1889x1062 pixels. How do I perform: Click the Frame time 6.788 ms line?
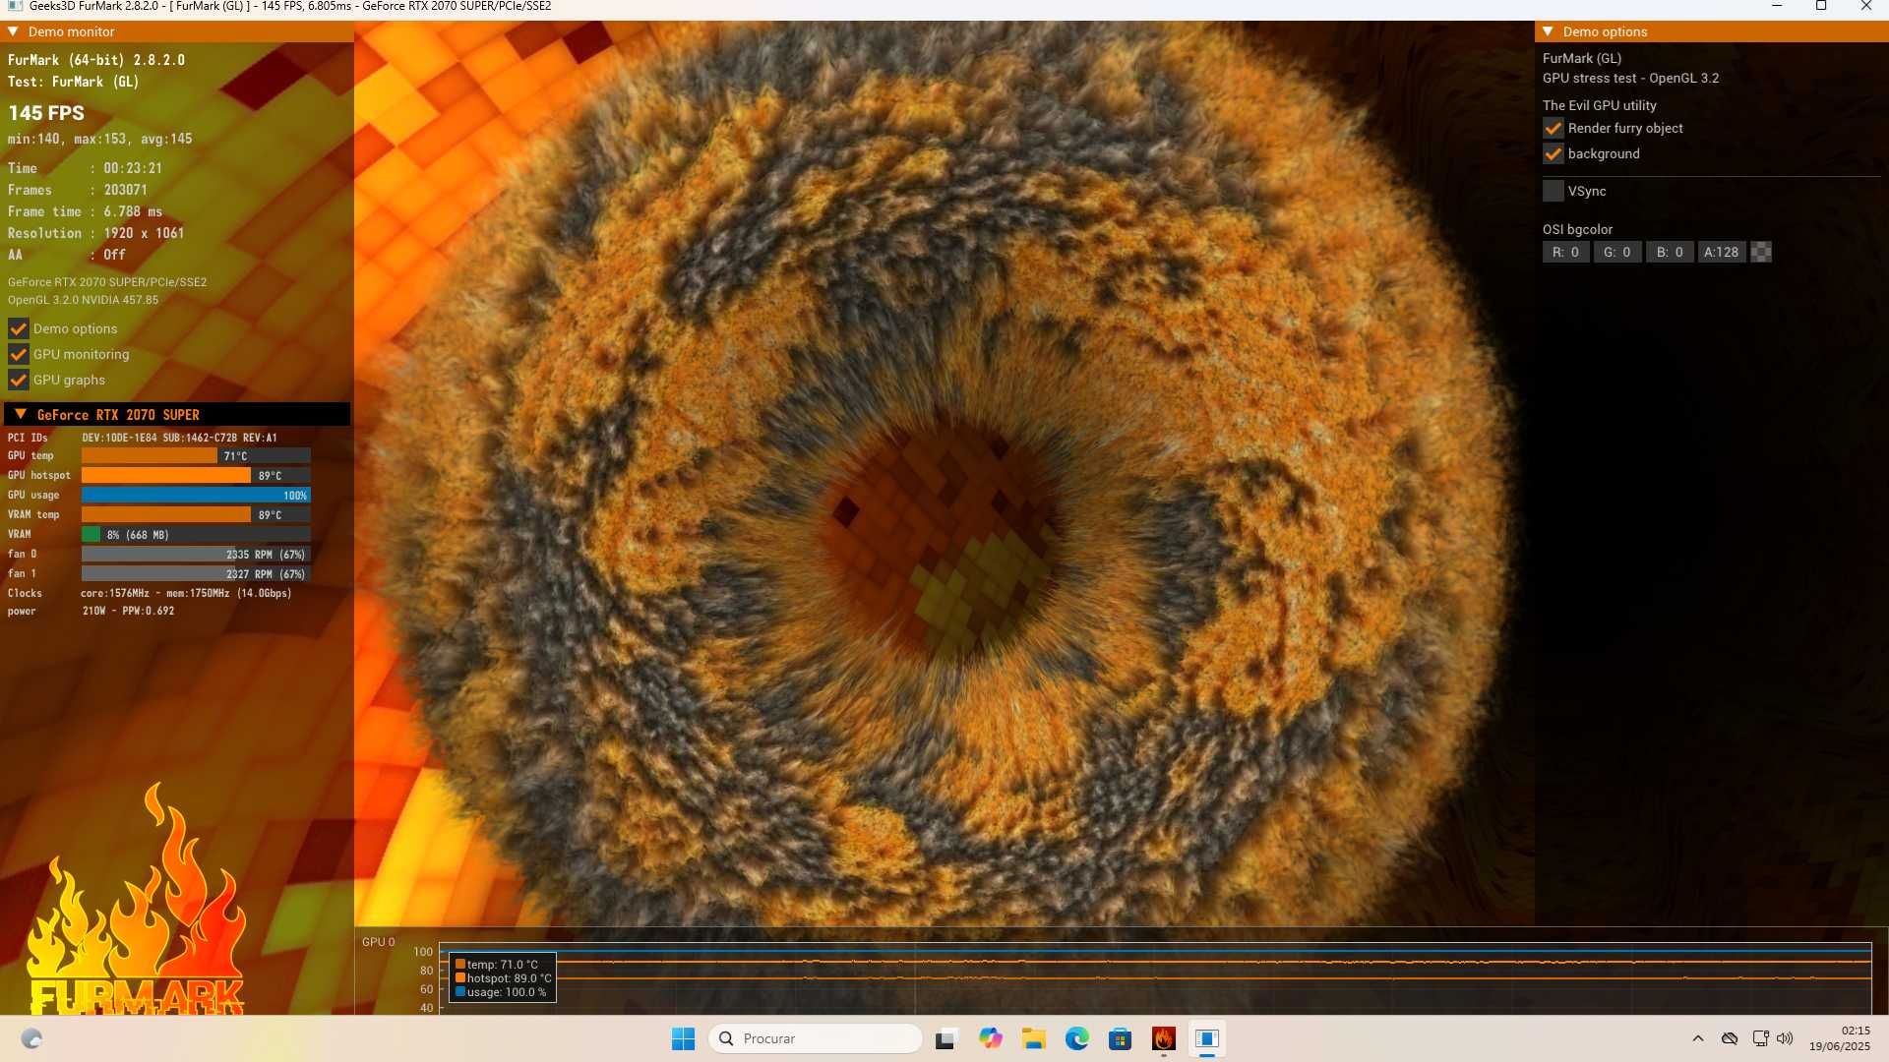click(x=85, y=211)
